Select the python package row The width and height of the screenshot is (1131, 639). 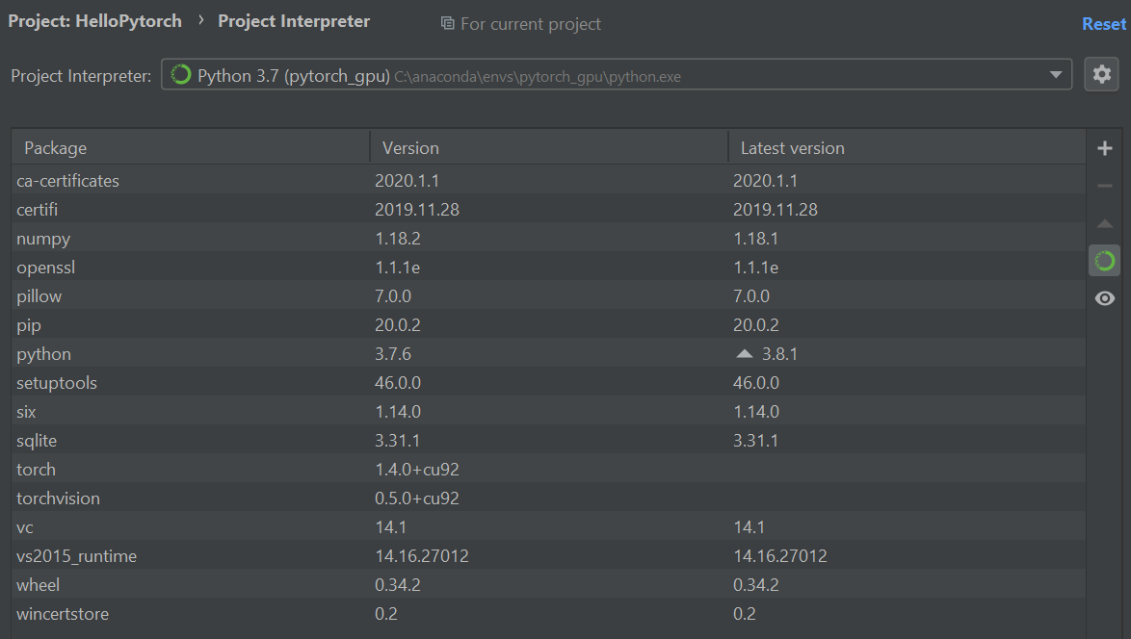point(549,354)
